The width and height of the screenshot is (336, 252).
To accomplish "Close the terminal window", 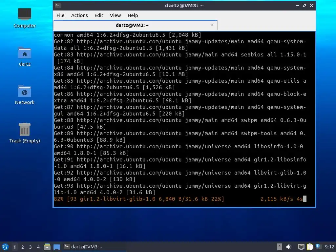I will coord(311,6).
